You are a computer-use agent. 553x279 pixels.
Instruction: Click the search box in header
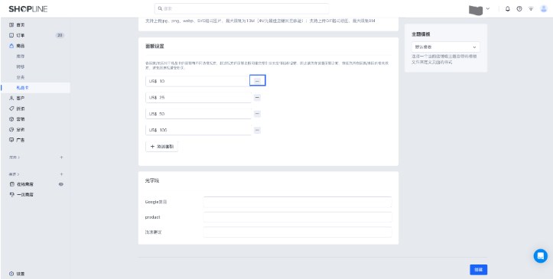[x=242, y=8]
